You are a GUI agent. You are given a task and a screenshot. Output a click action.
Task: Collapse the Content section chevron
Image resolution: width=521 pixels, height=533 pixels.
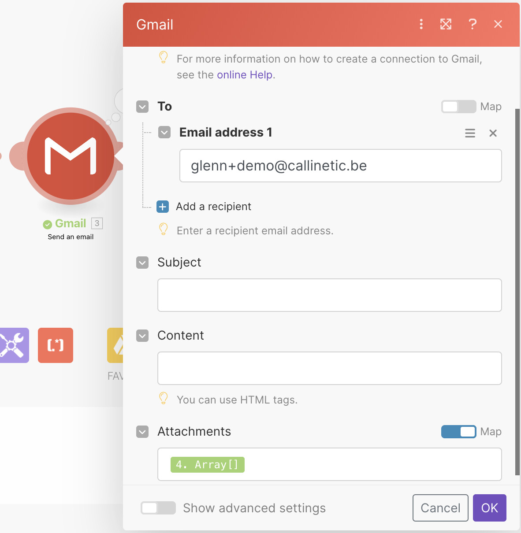point(142,336)
